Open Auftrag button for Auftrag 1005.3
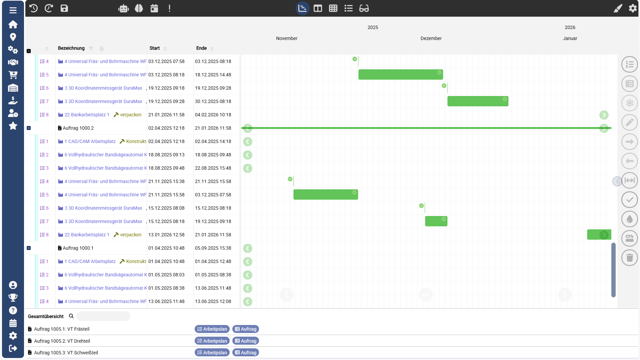This screenshot has width=640, height=360. [246, 353]
